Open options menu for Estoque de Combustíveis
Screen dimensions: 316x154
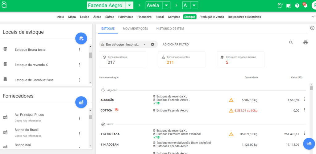[x=80, y=80]
